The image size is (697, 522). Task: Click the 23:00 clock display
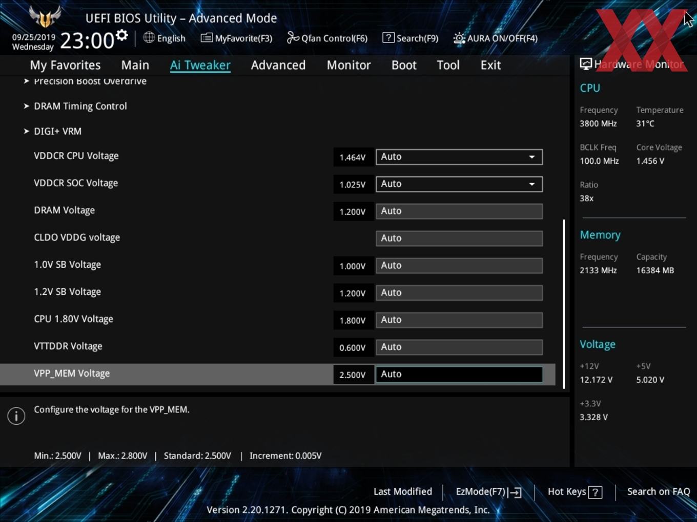(87, 40)
